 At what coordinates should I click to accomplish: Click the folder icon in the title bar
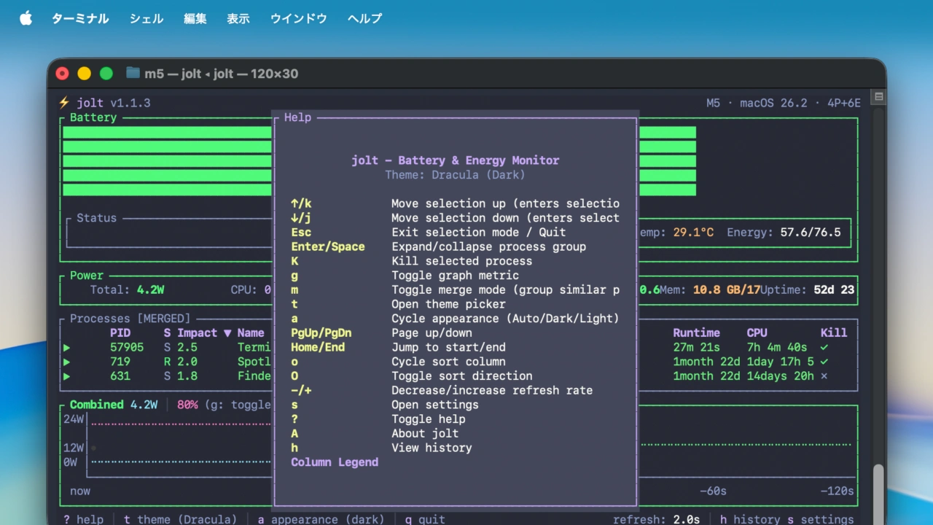[x=132, y=73]
